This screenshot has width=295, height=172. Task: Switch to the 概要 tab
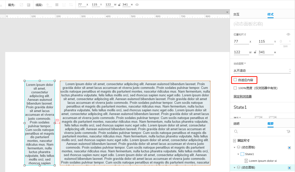270,123
